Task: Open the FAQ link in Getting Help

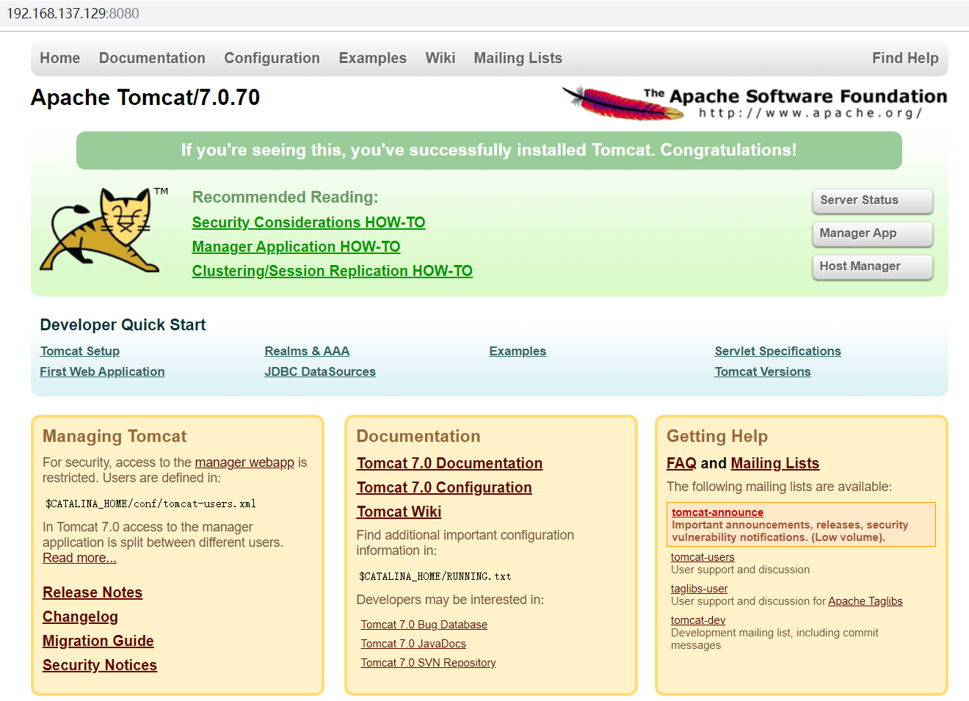Action: [x=681, y=463]
